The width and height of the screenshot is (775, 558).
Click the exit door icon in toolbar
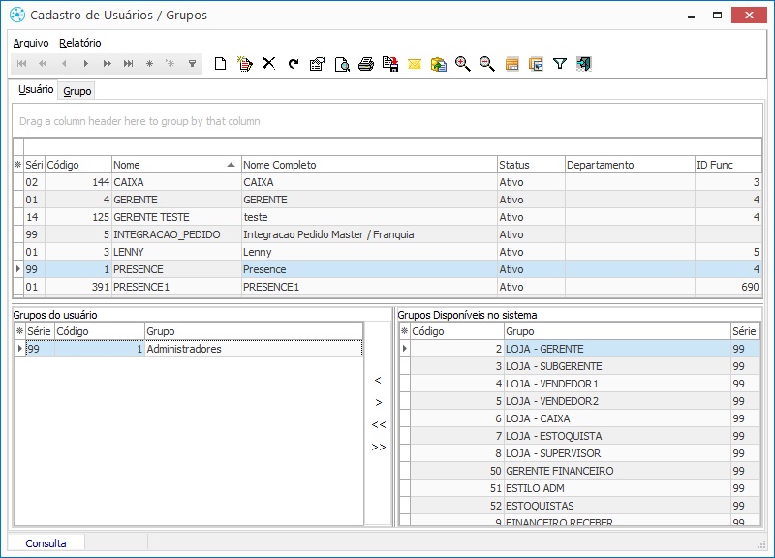point(584,64)
